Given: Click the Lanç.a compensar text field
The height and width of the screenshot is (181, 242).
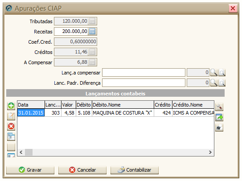Looking at the screenshot, I should [x=144, y=72].
